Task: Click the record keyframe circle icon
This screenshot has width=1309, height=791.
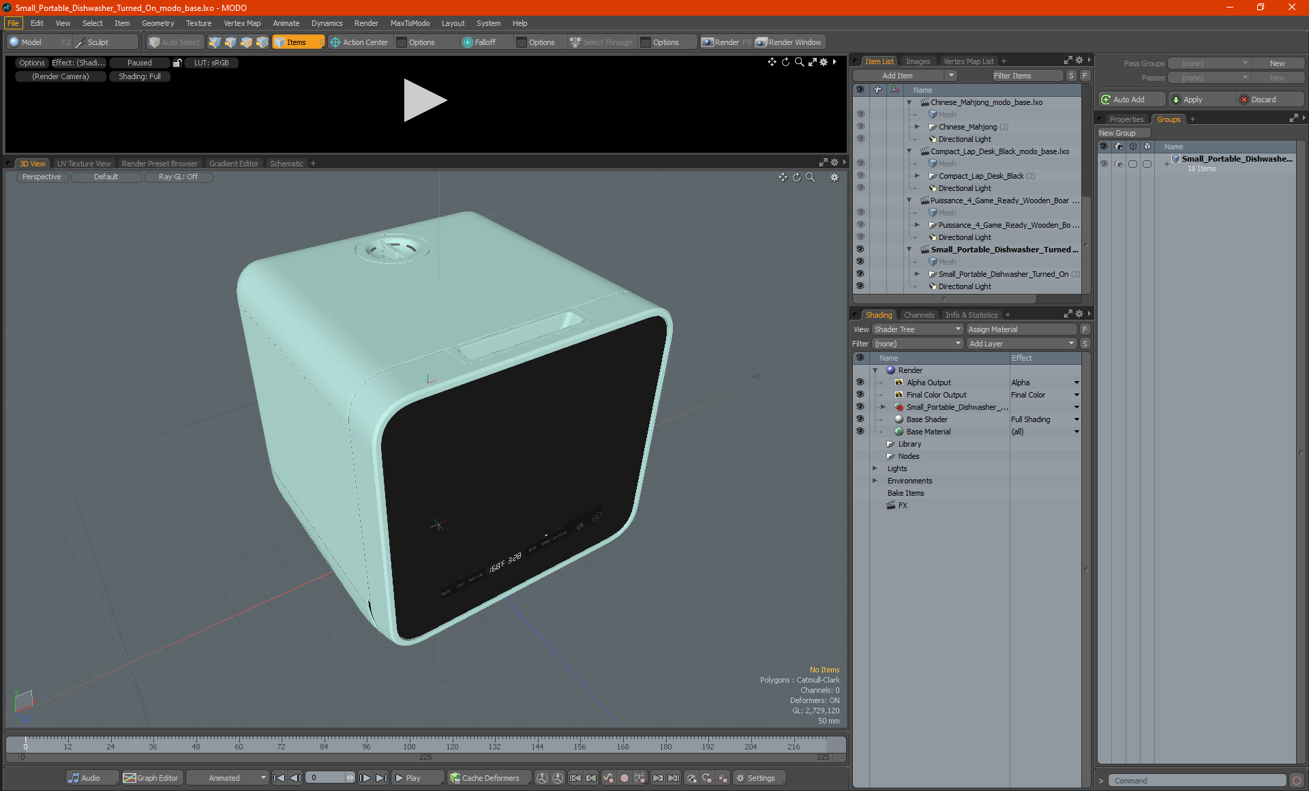Action: coord(624,778)
